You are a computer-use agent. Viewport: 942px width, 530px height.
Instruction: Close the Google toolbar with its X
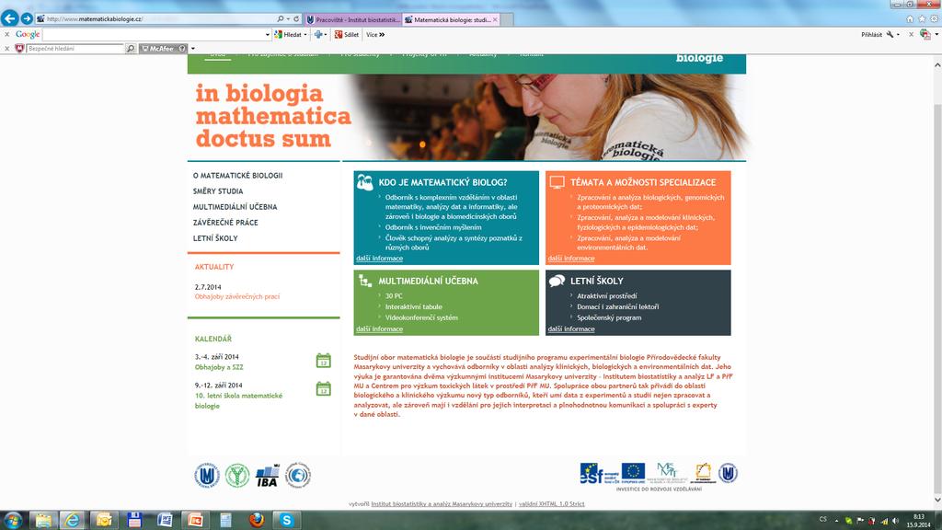[6, 35]
